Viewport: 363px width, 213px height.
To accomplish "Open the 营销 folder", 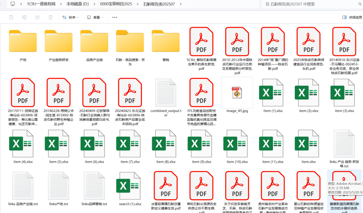I will pos(165,41).
